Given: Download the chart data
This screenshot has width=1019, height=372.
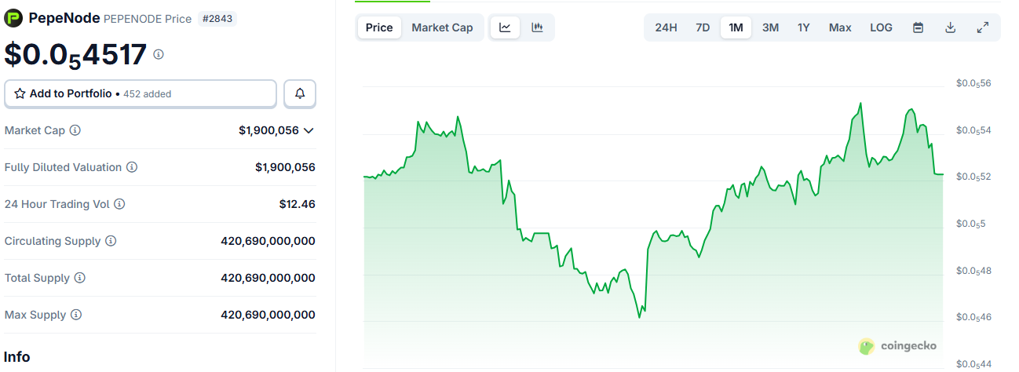Looking at the screenshot, I should tap(950, 27).
